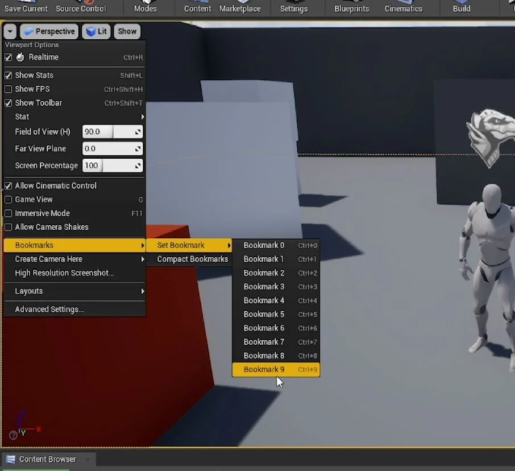Image resolution: width=515 pixels, height=471 pixels.
Task: Open the Lit view mode dropdown
Action: 96,31
